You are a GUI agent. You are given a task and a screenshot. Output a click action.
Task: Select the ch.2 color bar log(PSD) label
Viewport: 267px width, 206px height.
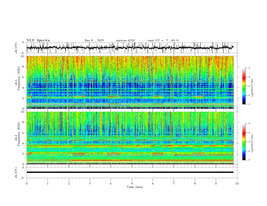point(252,143)
